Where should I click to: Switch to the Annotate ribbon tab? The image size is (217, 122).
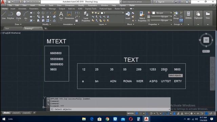click(22, 9)
